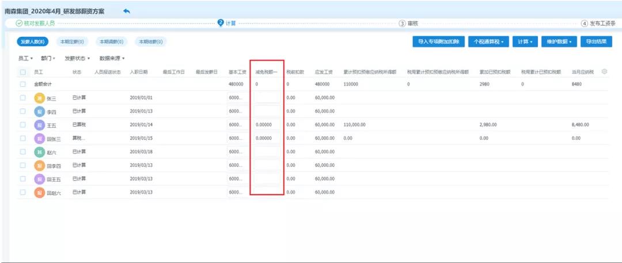Select the 发薪人数(8) tab
Image resolution: width=622 pixels, height=263 pixels.
[33, 41]
